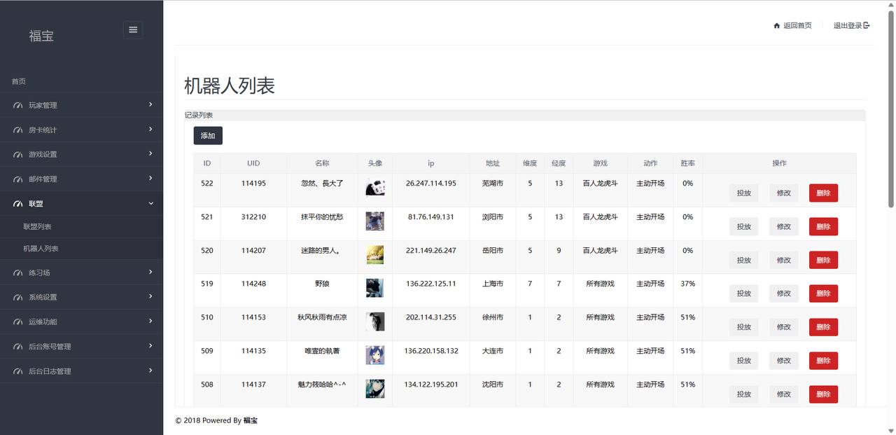
Task: Expand the 后台账号管理 menu chevron
Action: [150, 345]
